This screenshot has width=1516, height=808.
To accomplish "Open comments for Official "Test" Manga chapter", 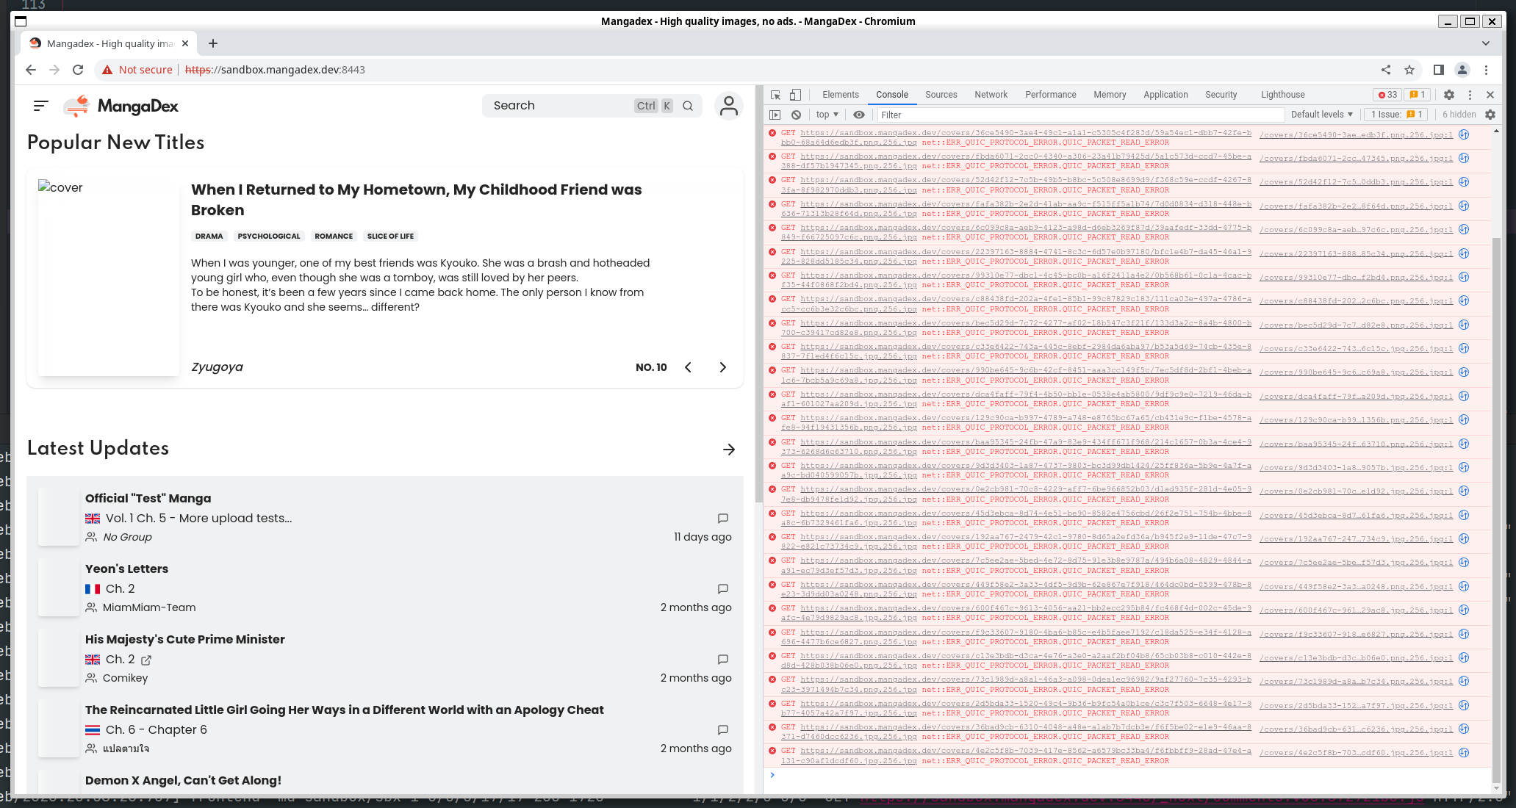I will point(722,518).
